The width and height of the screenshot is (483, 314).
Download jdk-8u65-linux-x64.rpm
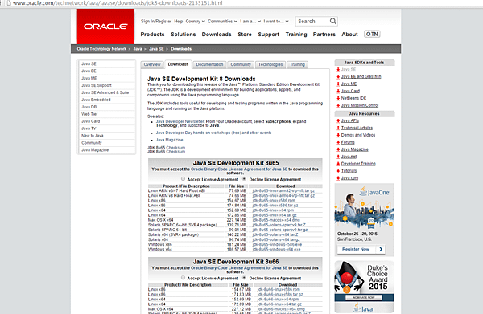(x=273, y=210)
